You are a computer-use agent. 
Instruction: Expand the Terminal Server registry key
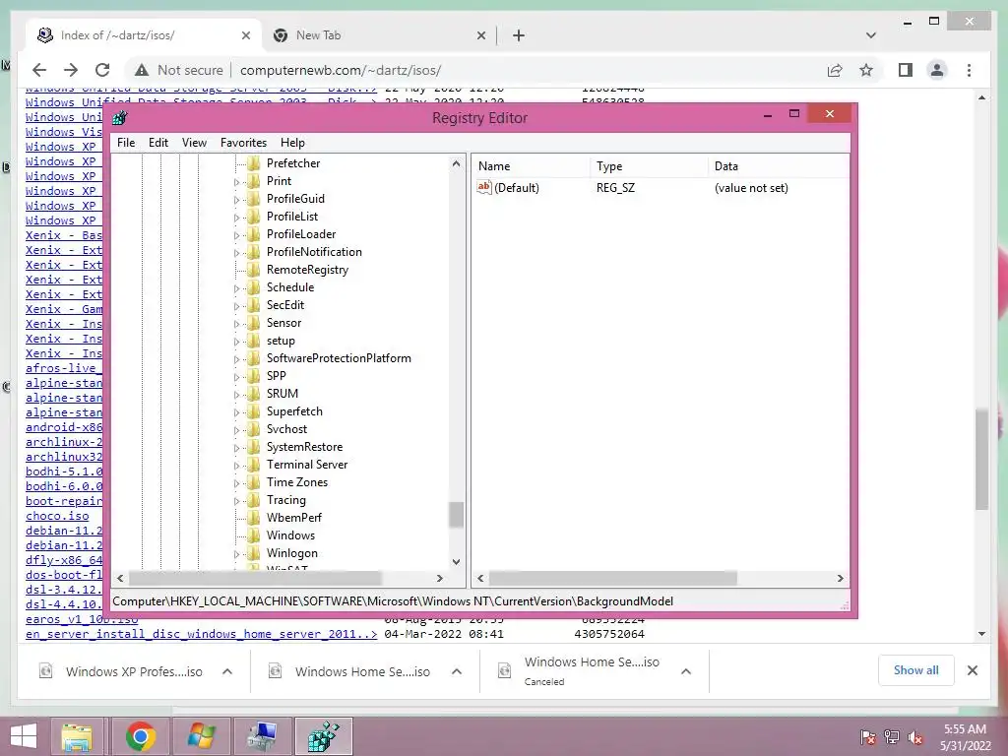tap(236, 466)
